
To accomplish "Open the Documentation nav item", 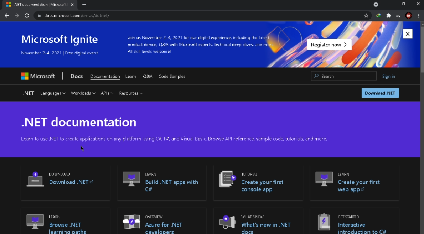I will coord(105,77).
